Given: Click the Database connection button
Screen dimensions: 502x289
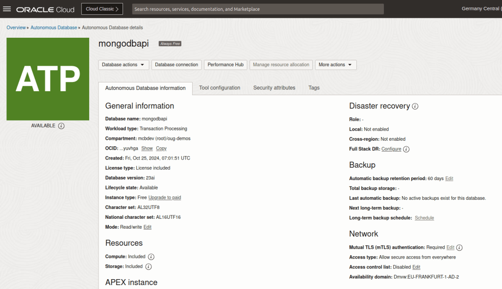Looking at the screenshot, I should (x=176, y=65).
